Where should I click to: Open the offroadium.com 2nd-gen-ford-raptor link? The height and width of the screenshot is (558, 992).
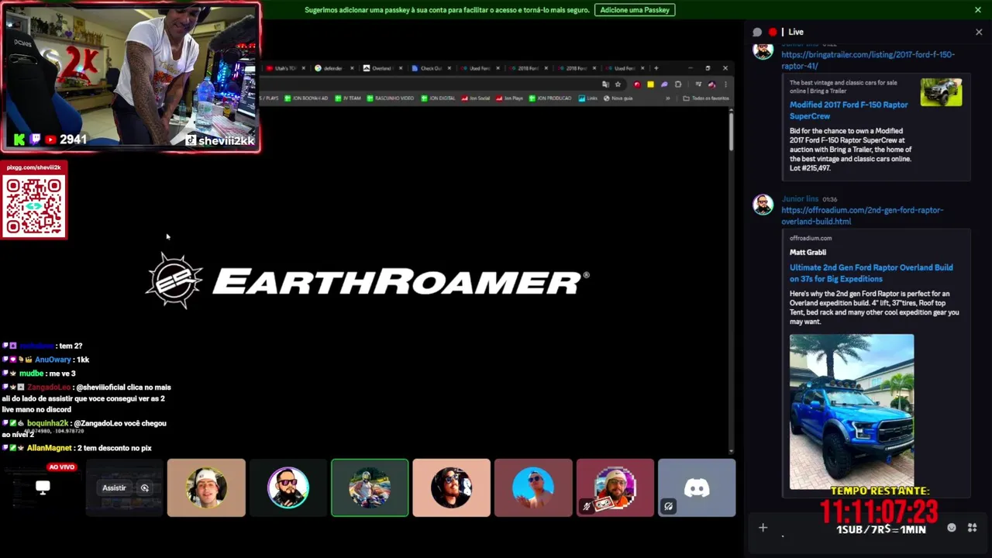click(862, 215)
